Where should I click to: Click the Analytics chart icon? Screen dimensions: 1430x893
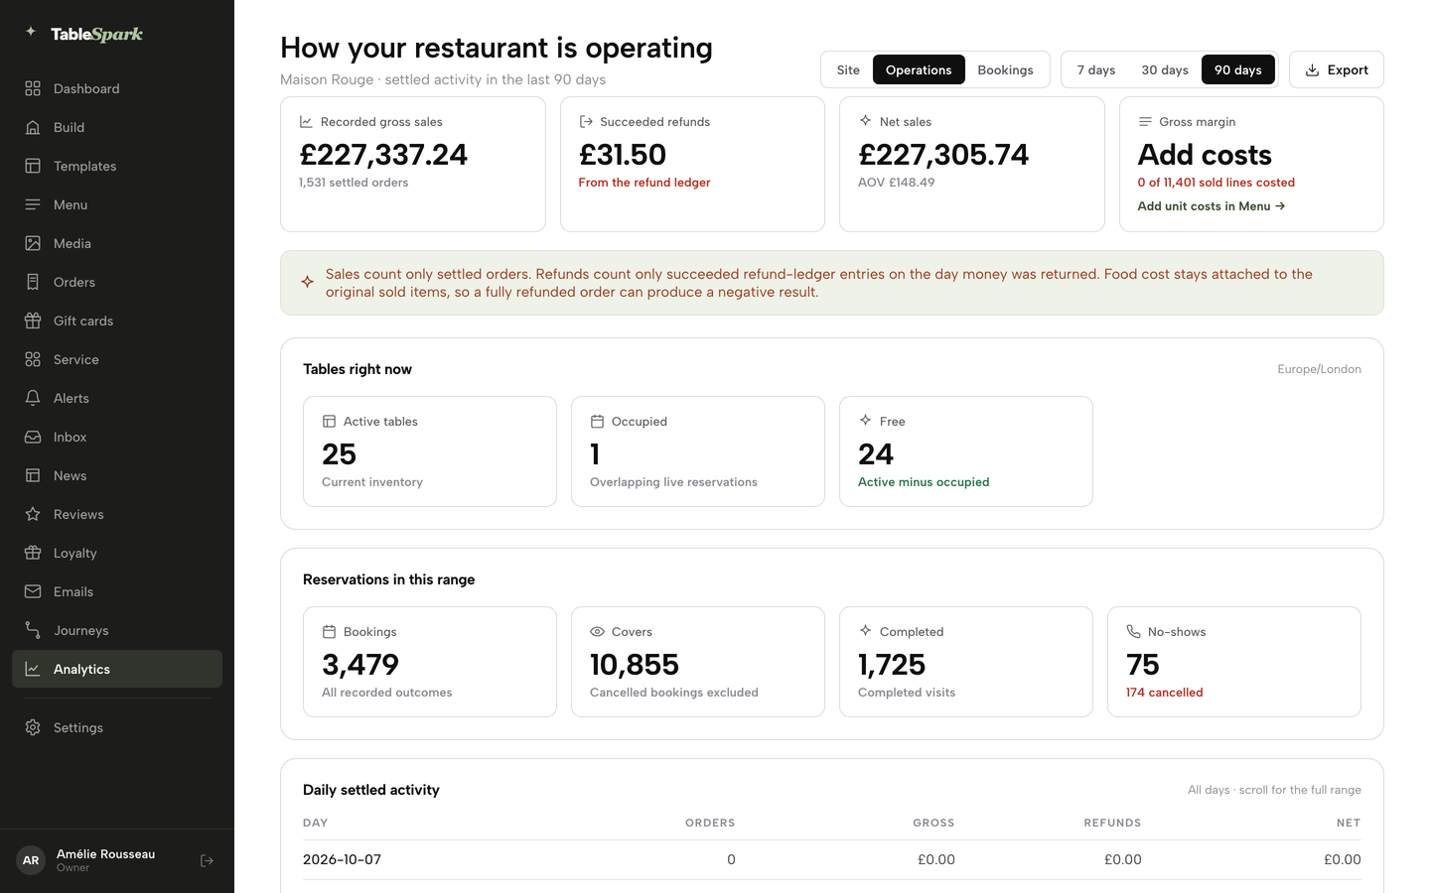(33, 669)
